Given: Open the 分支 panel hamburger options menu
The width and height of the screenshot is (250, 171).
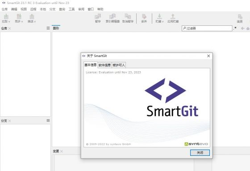Looking at the screenshot, I should [48, 121].
